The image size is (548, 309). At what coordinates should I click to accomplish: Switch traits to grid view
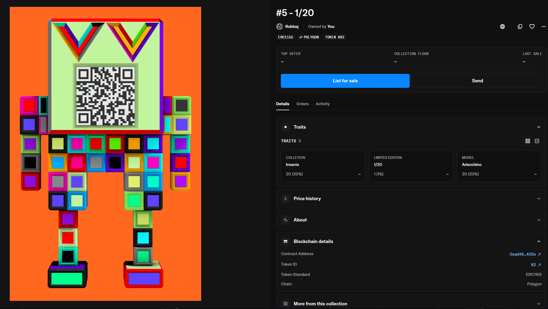[527, 141]
